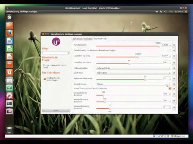193x144 pixels.
Task: Reset Automaximize value using its reset icon
Action: tap(174, 78)
